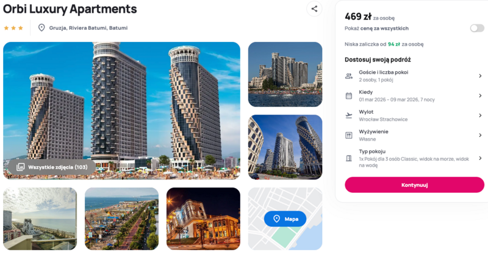Click the airplane icon next to Wylot
This screenshot has height=258, width=488.
click(x=349, y=116)
